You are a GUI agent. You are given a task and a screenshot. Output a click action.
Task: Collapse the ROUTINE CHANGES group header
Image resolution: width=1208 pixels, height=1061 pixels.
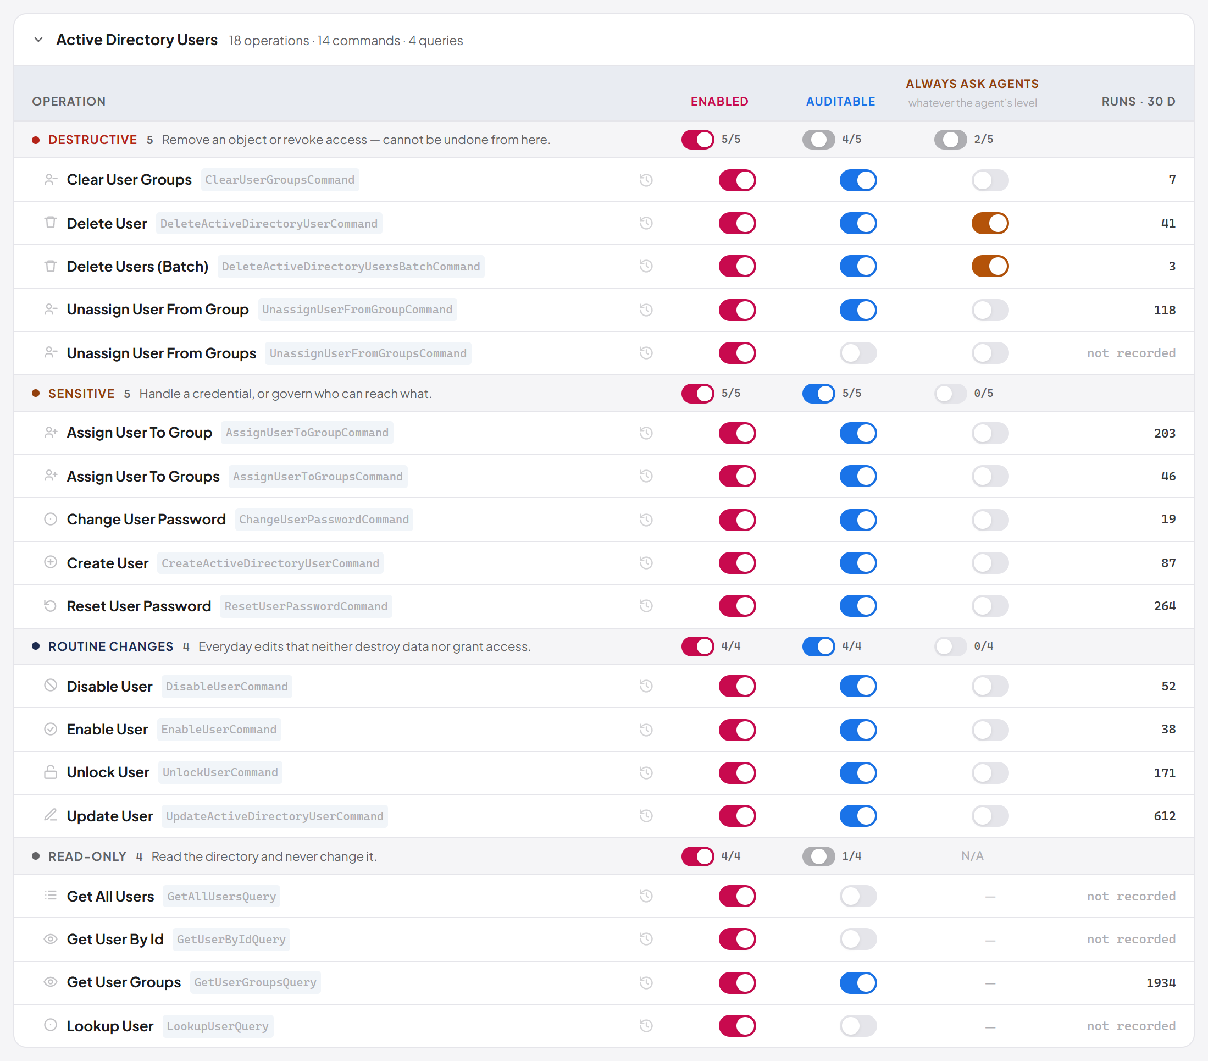(604, 646)
